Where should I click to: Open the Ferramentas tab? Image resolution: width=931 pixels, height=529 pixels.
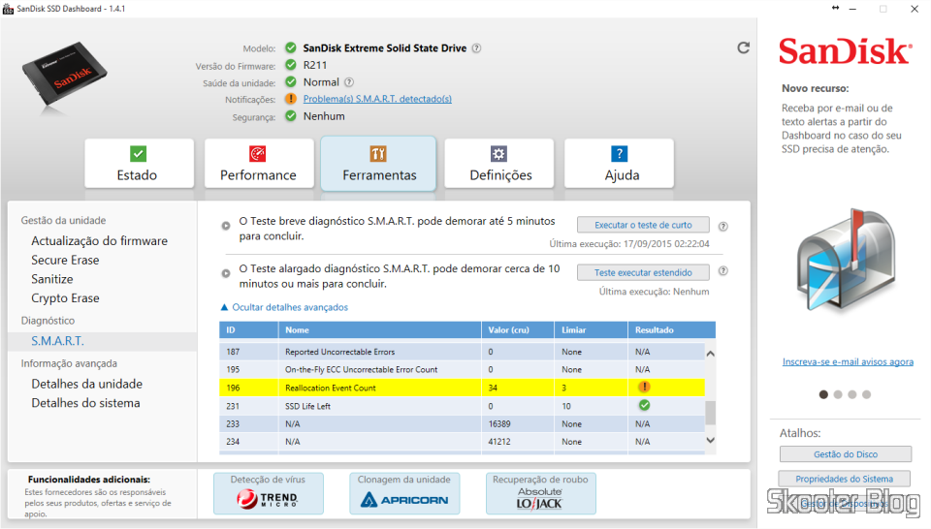pos(379,164)
